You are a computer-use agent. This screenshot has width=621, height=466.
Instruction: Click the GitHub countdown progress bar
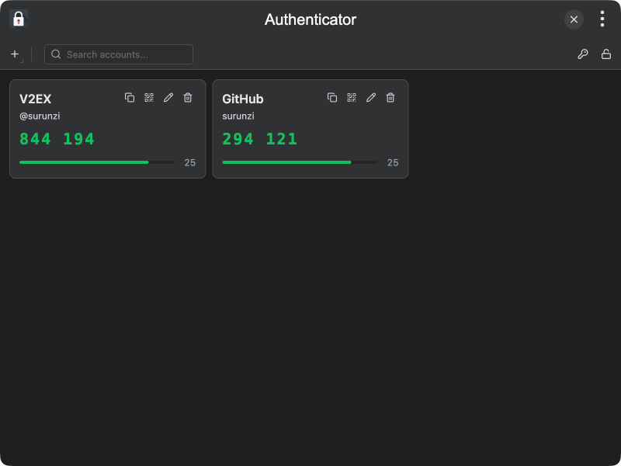[x=299, y=162]
